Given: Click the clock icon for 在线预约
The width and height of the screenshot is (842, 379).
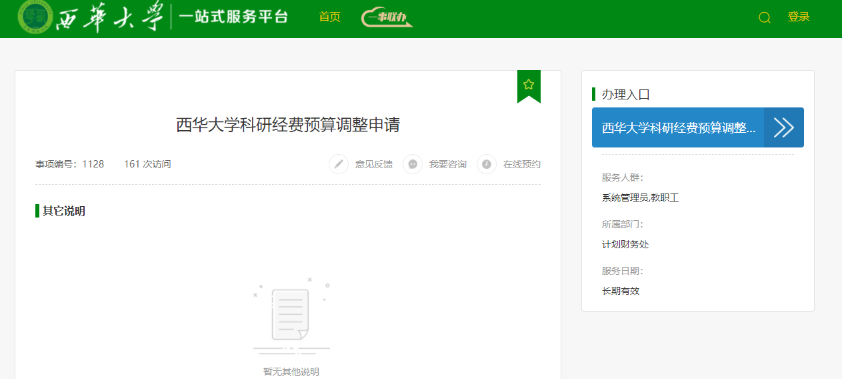Looking at the screenshot, I should coord(487,164).
